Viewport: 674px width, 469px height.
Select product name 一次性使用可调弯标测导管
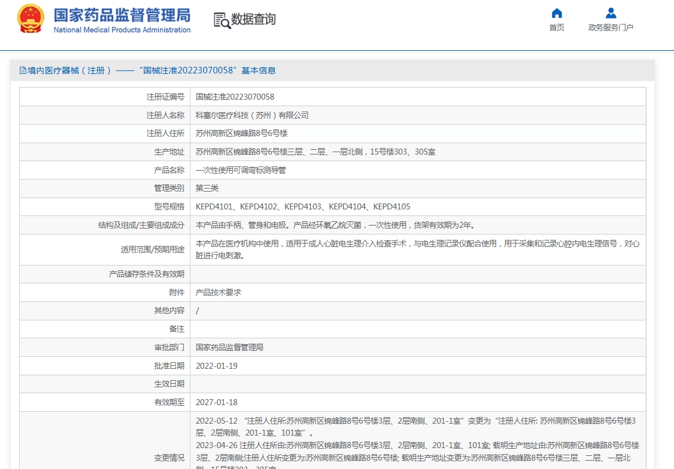[x=241, y=170]
